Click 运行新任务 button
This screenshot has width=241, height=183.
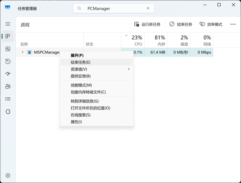tap(147, 24)
